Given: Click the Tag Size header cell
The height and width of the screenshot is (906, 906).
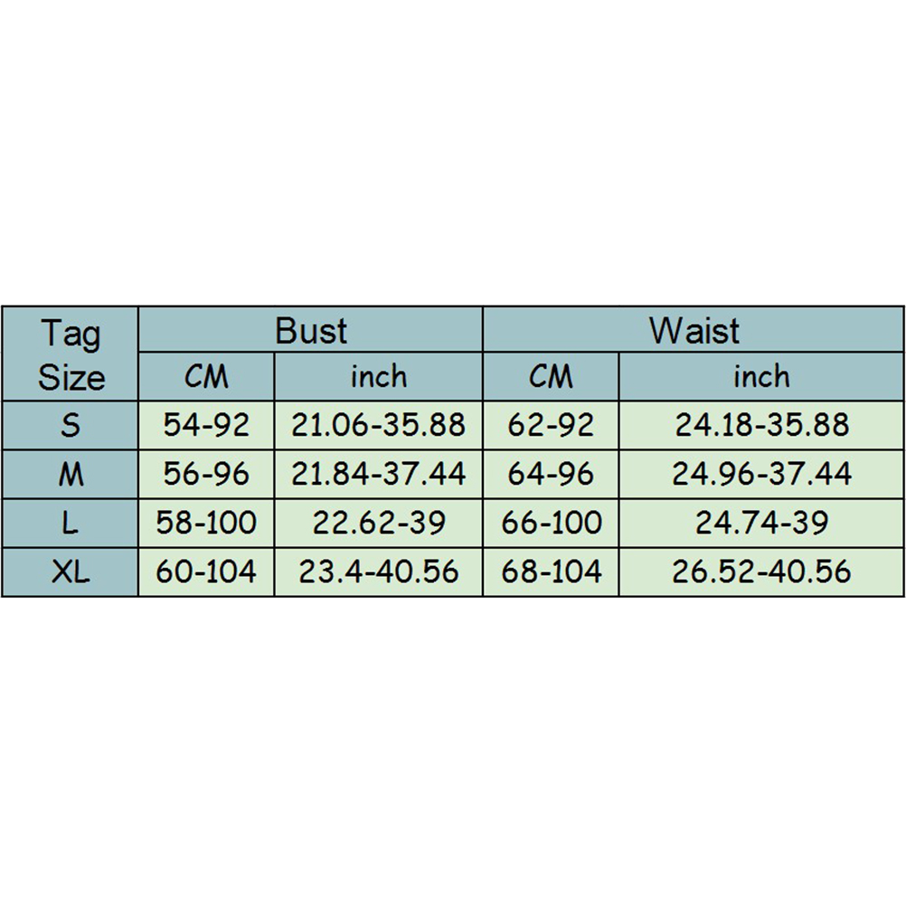Looking at the screenshot, I should click(71, 354).
